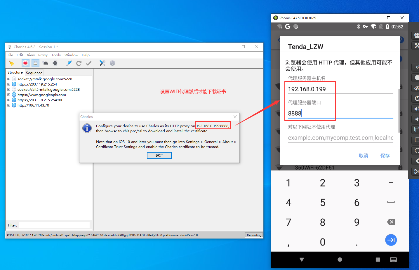Open the Proxy menu

[43, 55]
